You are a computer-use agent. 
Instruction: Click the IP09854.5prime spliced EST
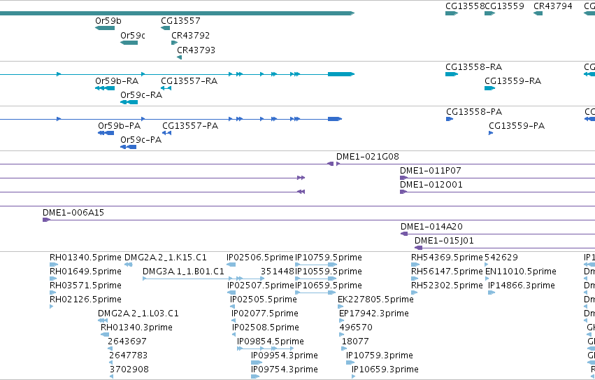click(x=265, y=349)
